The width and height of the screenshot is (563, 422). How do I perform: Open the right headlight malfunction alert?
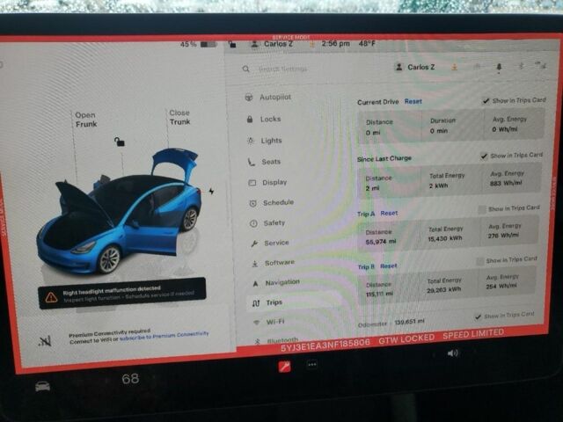pyautogui.click(x=122, y=293)
